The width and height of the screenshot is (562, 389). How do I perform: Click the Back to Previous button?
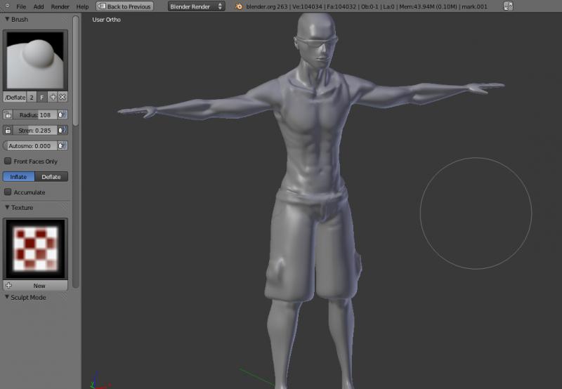[125, 6]
